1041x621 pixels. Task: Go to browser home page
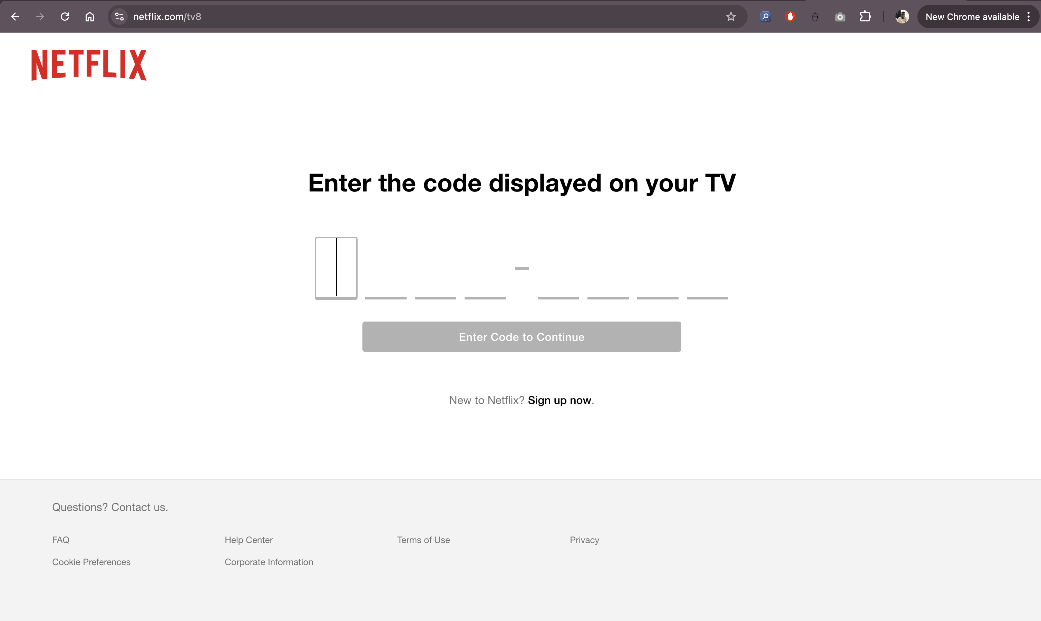click(x=90, y=17)
